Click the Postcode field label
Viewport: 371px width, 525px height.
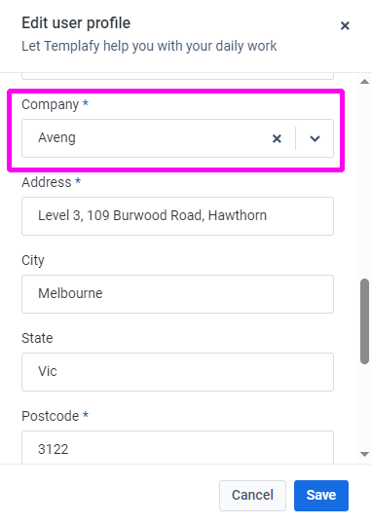[x=51, y=416]
